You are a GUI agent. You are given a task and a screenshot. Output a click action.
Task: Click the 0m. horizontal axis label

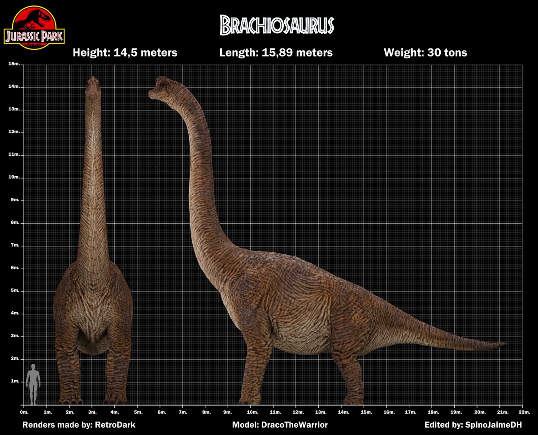pos(25,412)
